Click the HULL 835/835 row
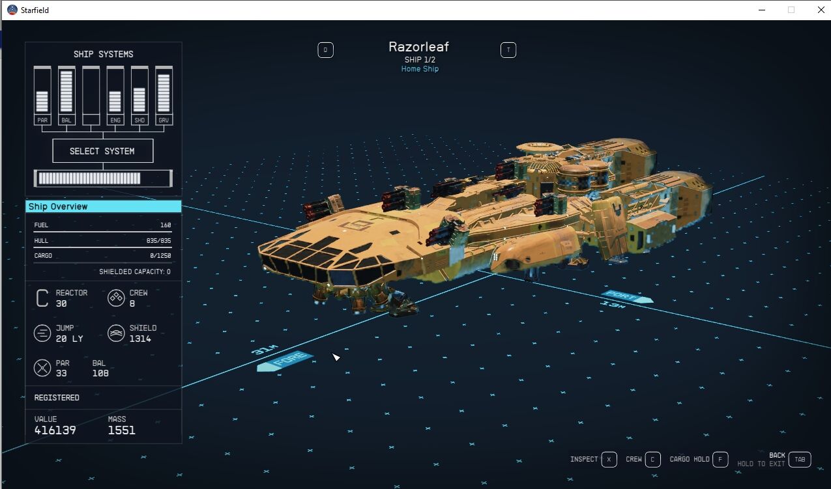Image resolution: width=831 pixels, height=489 pixels. pos(103,241)
